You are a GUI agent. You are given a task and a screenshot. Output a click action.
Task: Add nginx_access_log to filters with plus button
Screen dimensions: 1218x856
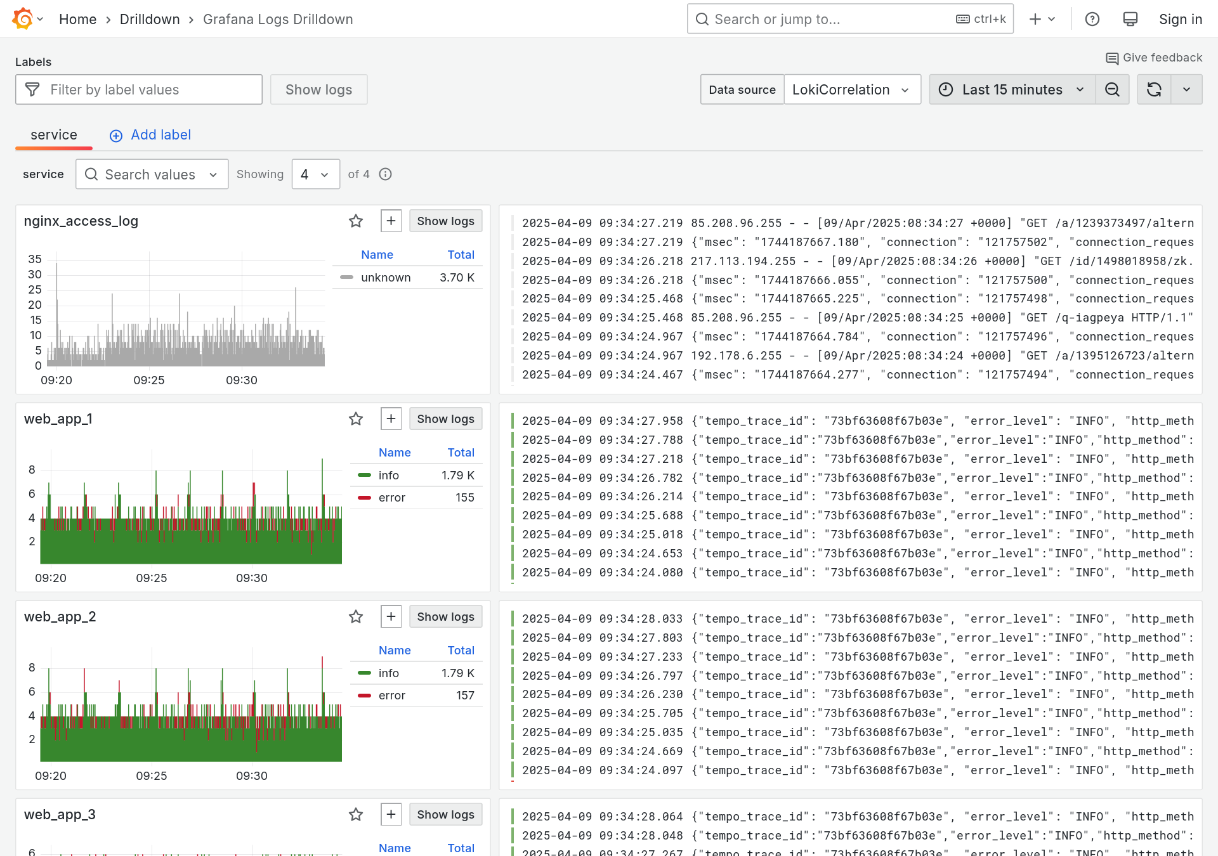(x=391, y=221)
